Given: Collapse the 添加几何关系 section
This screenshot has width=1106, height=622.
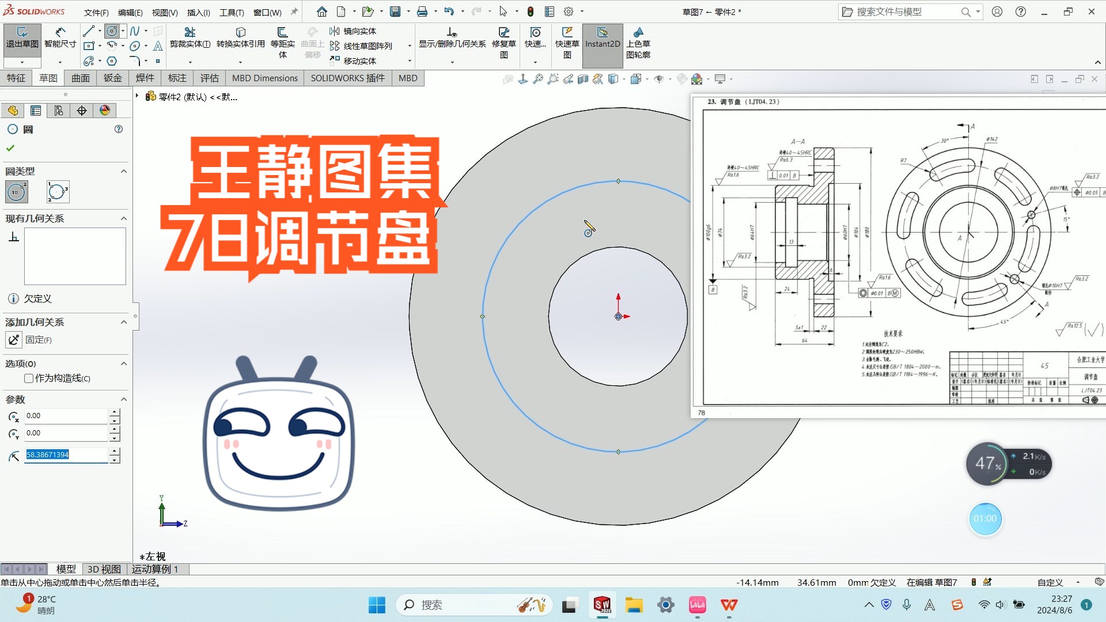Looking at the screenshot, I should point(124,322).
